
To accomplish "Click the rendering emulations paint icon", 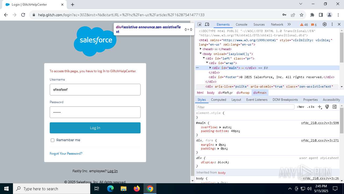I will click(327, 107).
